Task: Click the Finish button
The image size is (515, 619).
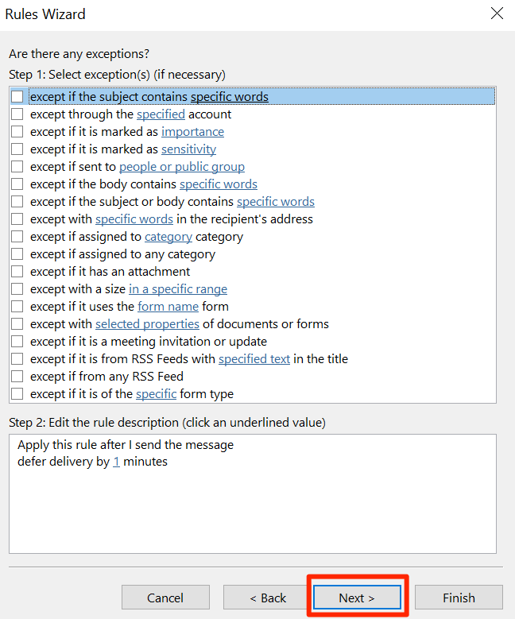Action: (459, 598)
